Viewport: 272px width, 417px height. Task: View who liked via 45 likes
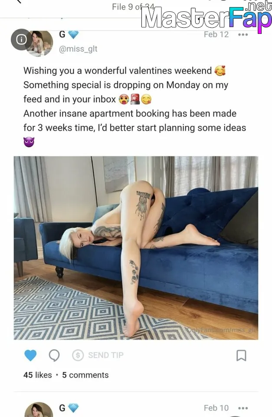click(37, 375)
